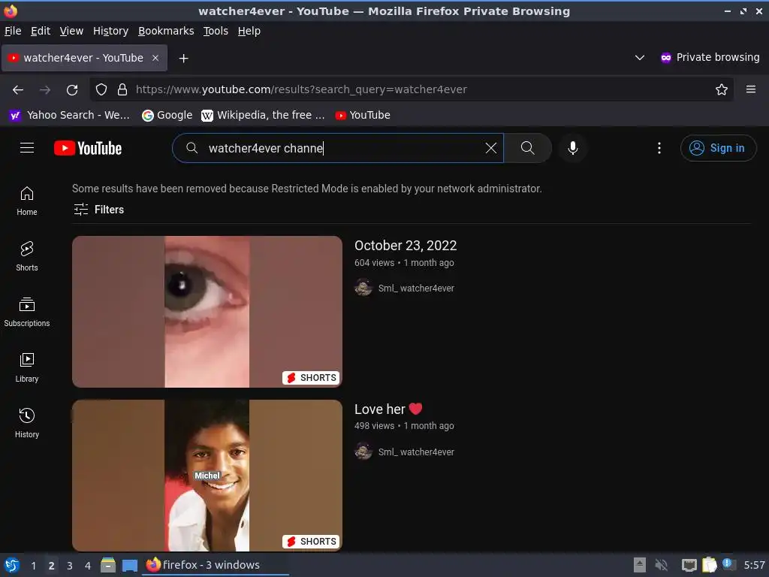Submit search with the magnifier button
The width and height of the screenshot is (769, 577).
click(528, 148)
